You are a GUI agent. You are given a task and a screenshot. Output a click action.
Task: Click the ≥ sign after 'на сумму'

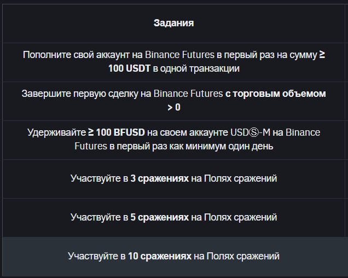coord(322,55)
